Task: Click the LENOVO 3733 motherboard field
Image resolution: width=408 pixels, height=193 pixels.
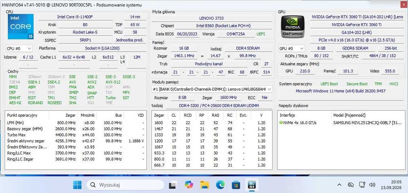Action: (x=211, y=18)
